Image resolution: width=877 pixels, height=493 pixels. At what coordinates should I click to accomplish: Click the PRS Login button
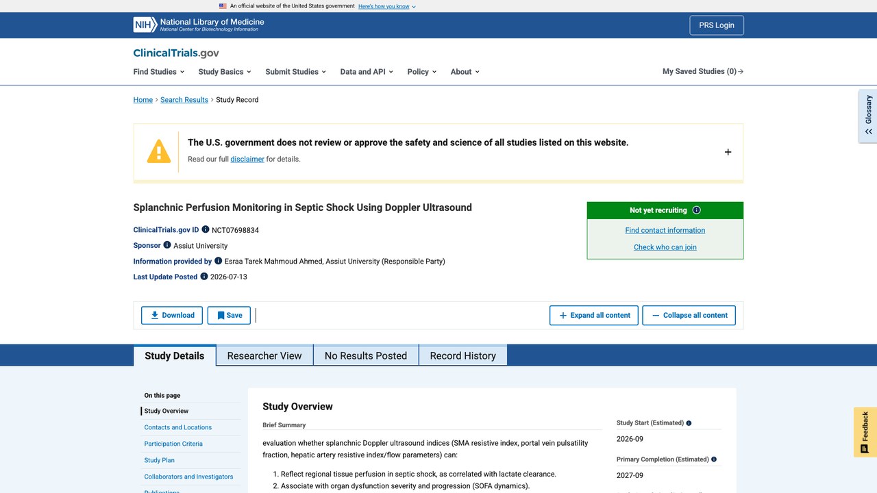(717, 25)
